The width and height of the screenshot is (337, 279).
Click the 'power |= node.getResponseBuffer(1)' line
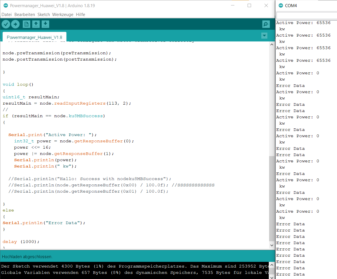64,154
